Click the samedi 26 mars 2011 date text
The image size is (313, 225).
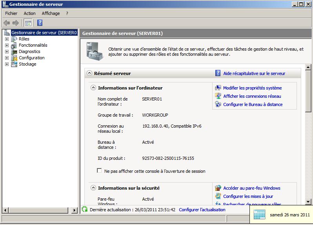click(x=289, y=215)
